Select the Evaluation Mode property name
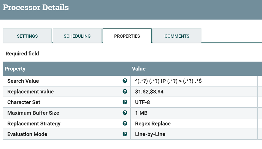The width and height of the screenshot is (262, 149). [x=27, y=134]
